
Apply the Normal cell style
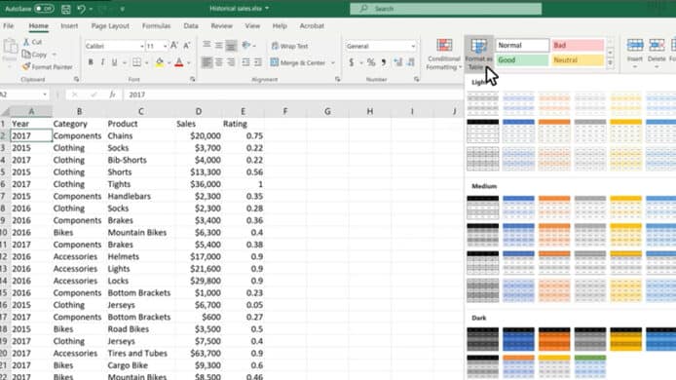coord(522,45)
